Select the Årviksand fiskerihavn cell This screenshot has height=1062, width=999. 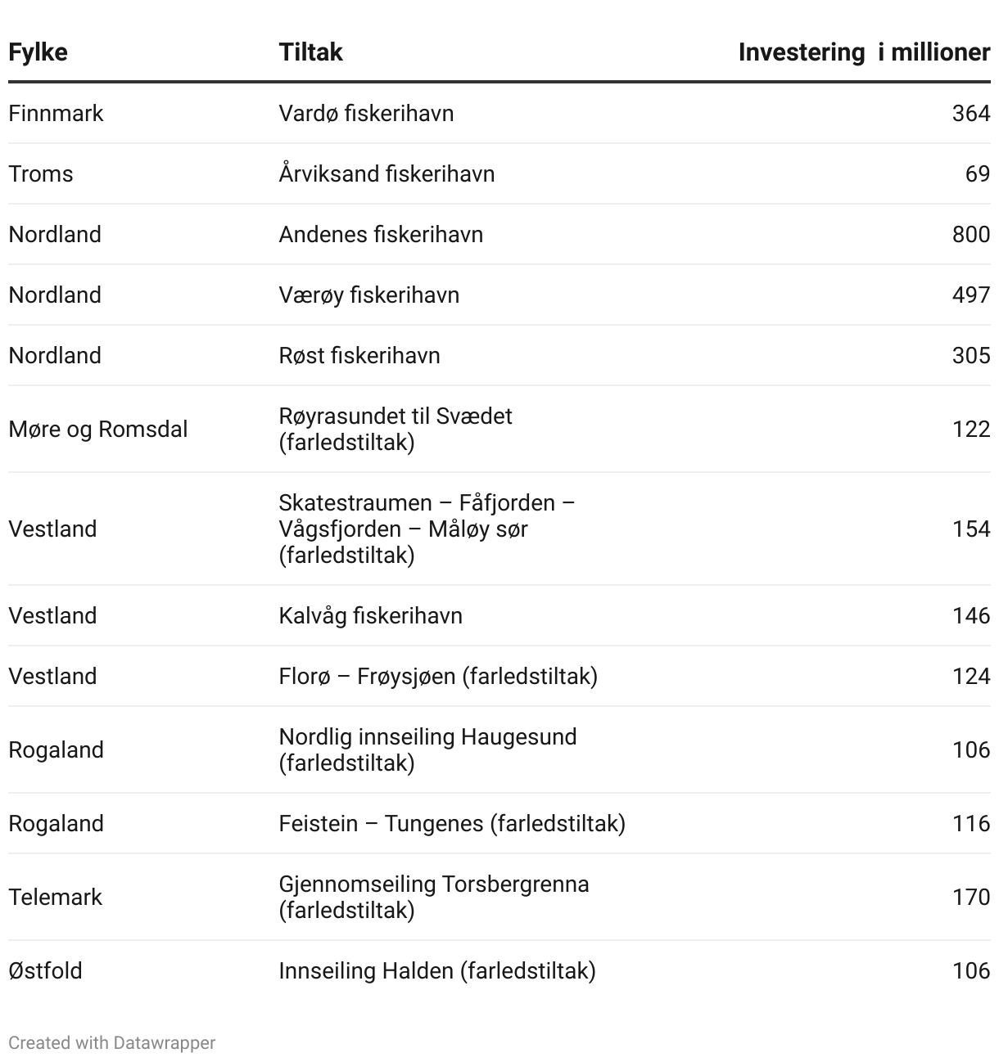pos(386,173)
